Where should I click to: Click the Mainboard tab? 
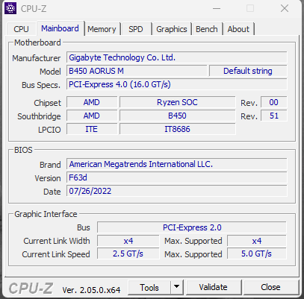[x=60, y=28]
